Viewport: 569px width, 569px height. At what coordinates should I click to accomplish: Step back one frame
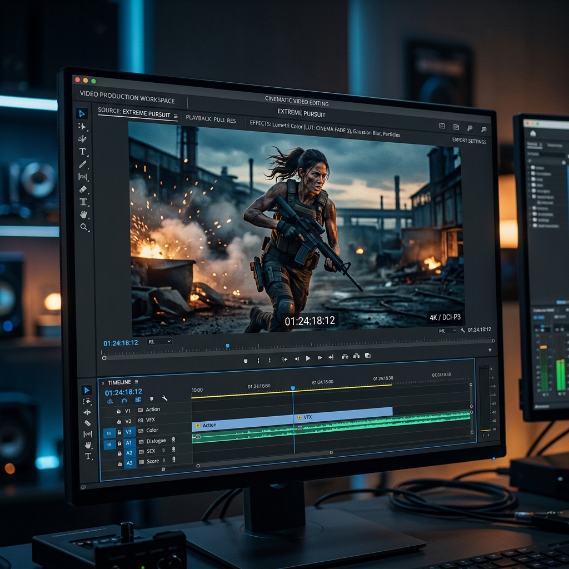click(x=297, y=358)
